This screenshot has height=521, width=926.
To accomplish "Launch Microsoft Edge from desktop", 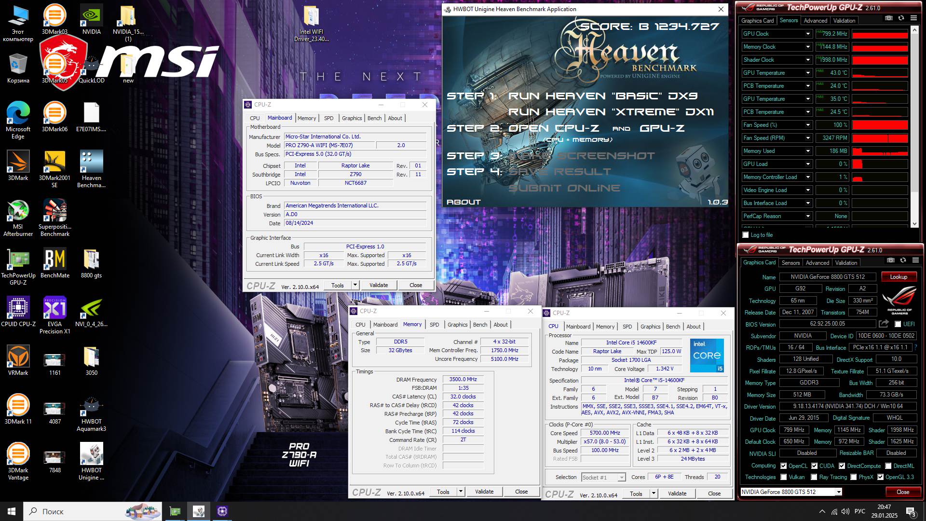I will [18, 121].
